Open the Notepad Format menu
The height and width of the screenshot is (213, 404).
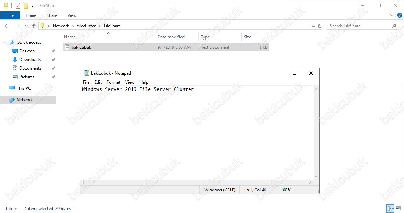point(113,82)
